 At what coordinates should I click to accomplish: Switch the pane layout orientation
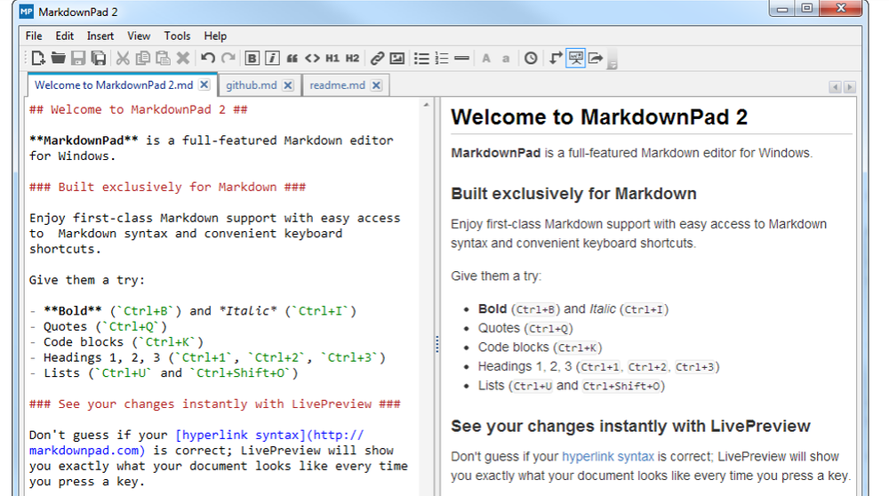tap(556, 58)
